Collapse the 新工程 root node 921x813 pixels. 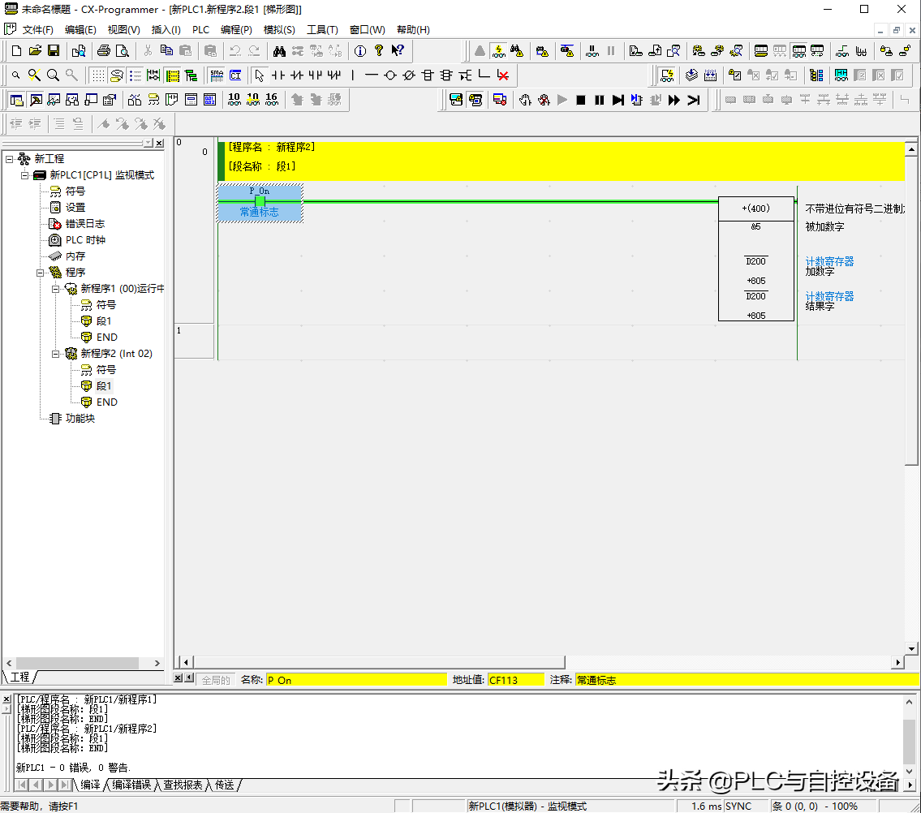tap(10, 159)
